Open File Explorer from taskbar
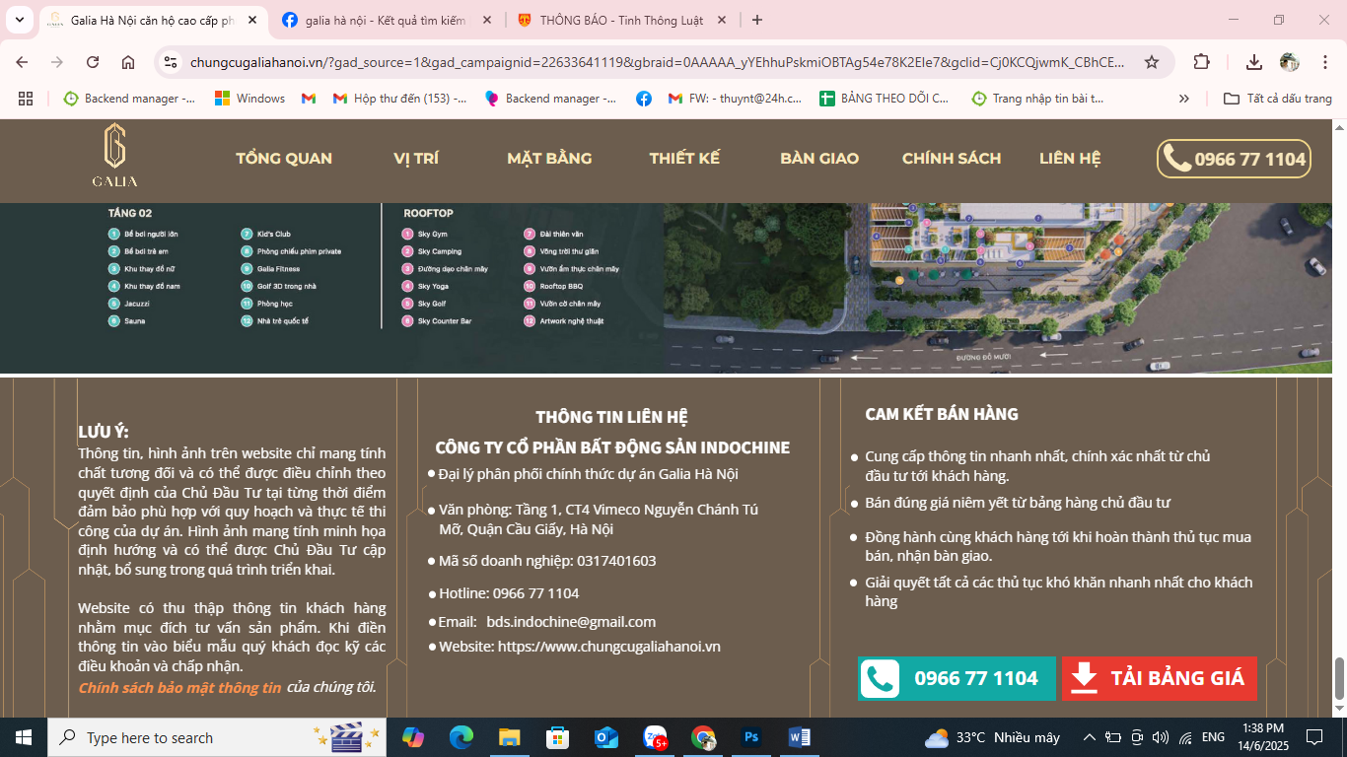The height and width of the screenshot is (757, 1347). point(509,737)
